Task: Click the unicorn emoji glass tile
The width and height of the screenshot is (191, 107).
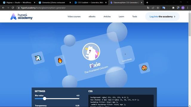Action: [x=38, y=58]
